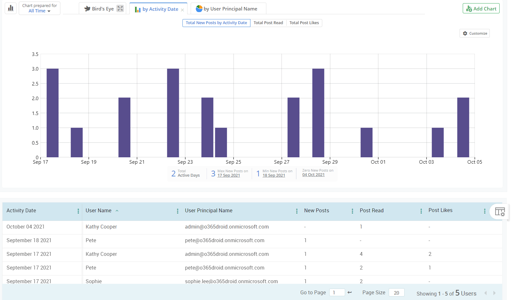Open the New Posts column three-dot menu

[352, 211]
